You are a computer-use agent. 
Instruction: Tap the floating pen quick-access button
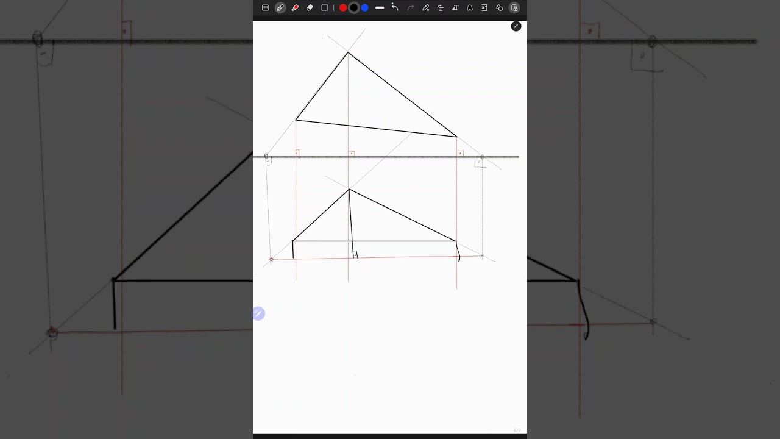click(258, 314)
